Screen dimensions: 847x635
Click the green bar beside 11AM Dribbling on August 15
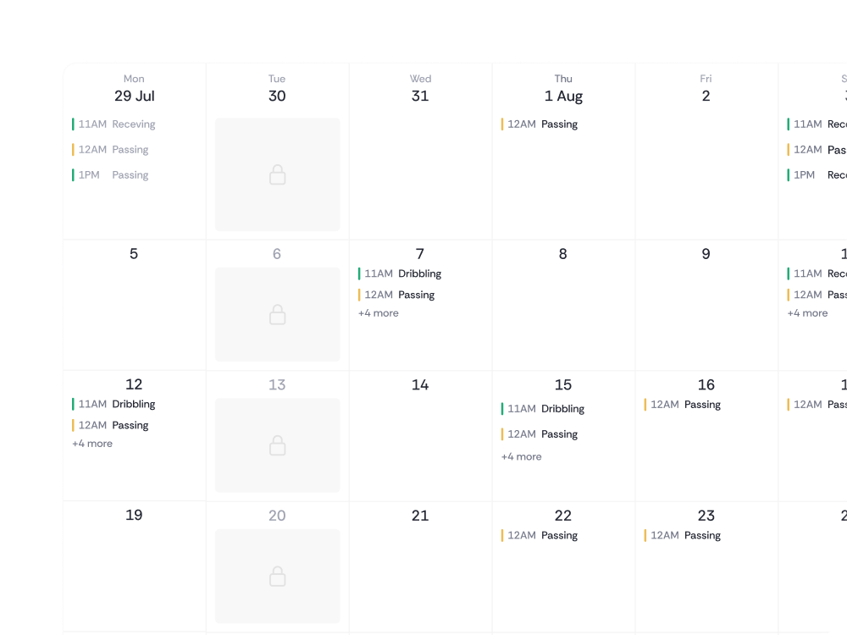click(x=503, y=408)
